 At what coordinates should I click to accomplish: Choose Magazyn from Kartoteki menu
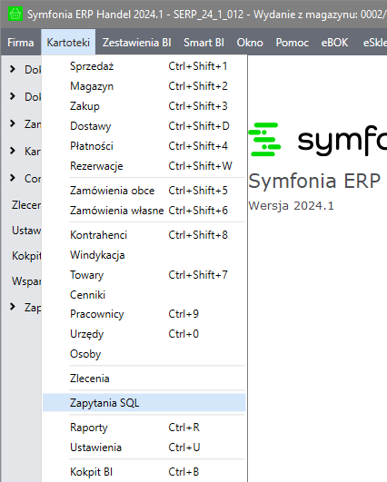[x=144, y=86]
